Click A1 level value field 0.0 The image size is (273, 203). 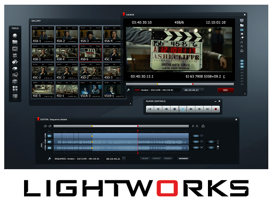pyautogui.click(x=211, y=142)
